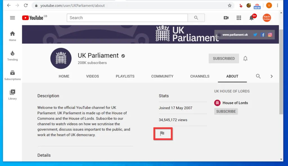Switch to the CHANNELS tab
Viewport: 288px width, 166px height.
200,76
